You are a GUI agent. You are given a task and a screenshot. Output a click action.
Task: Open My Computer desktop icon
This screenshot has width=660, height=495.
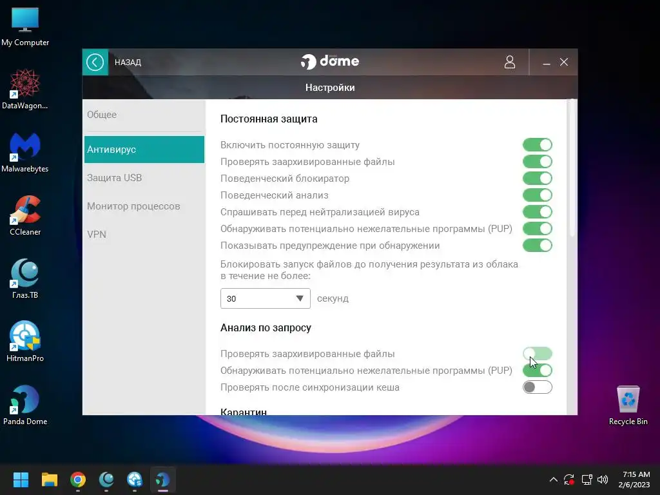pyautogui.click(x=25, y=27)
